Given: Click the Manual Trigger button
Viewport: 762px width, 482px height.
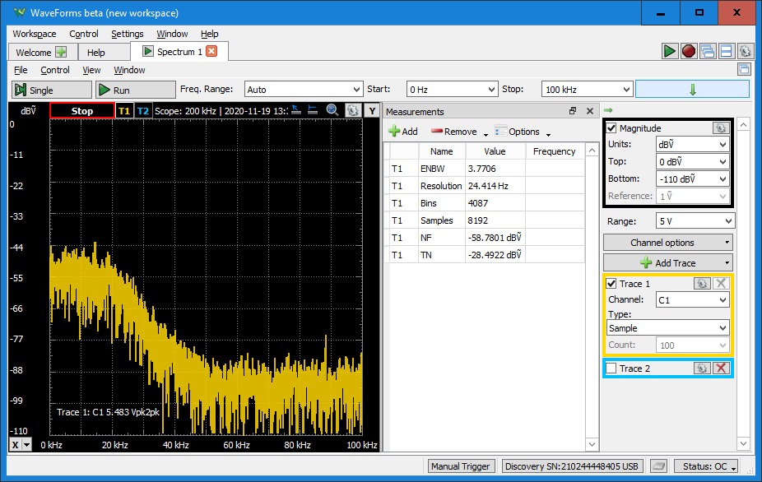Looking at the screenshot, I should (462, 466).
